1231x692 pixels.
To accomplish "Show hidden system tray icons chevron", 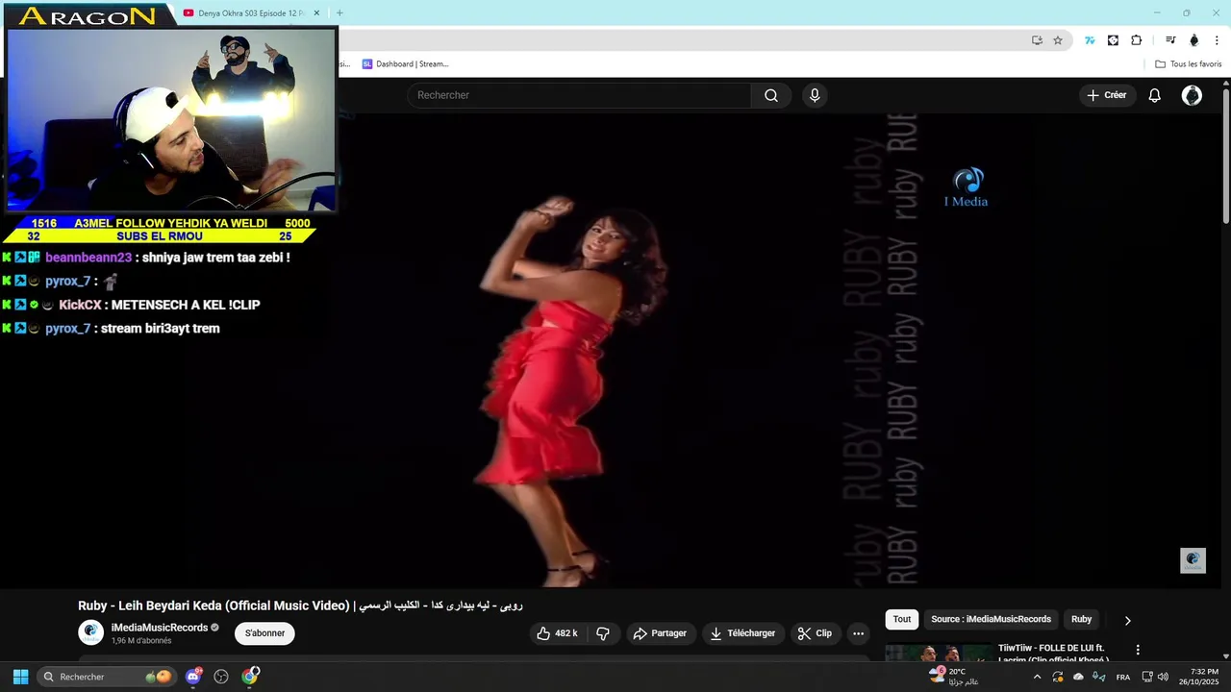I will pyautogui.click(x=1037, y=677).
